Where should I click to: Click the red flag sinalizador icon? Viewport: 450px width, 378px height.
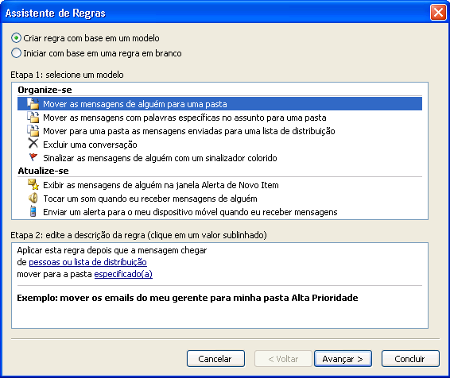click(x=33, y=157)
